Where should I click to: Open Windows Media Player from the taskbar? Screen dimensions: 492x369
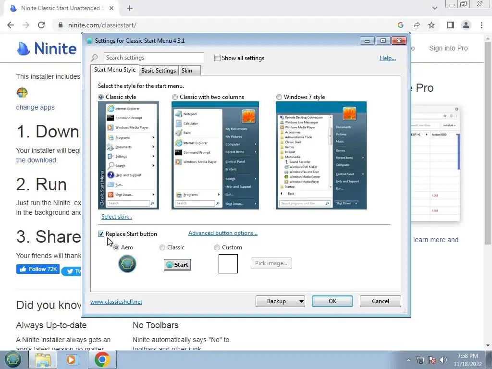pos(72,359)
